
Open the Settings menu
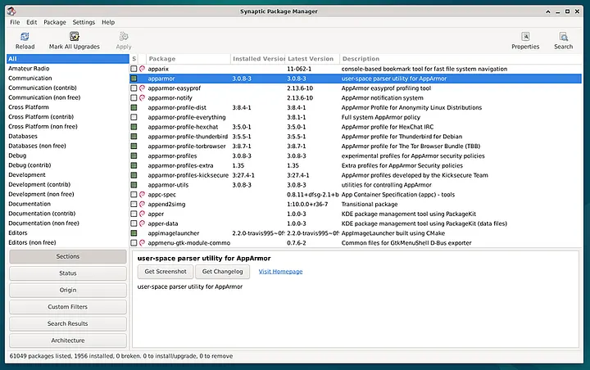tap(84, 22)
